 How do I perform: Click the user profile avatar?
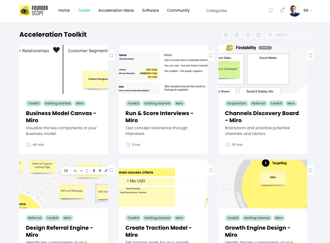click(x=295, y=11)
